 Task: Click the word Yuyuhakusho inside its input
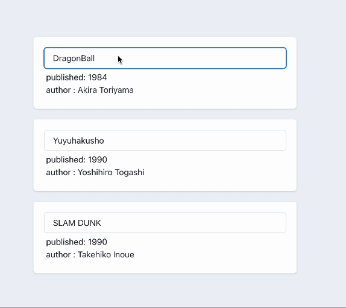tap(78, 141)
